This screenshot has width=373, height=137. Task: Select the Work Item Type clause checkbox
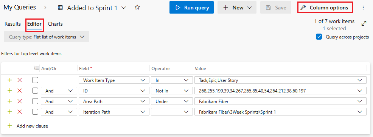pos(35,80)
